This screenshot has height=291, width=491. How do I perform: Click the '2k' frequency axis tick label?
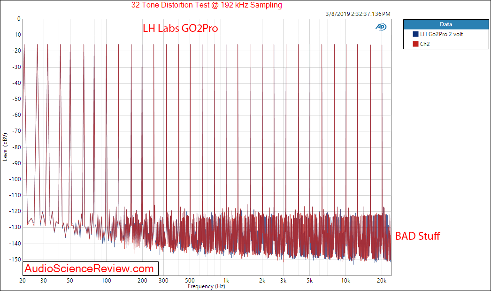tap(262, 281)
